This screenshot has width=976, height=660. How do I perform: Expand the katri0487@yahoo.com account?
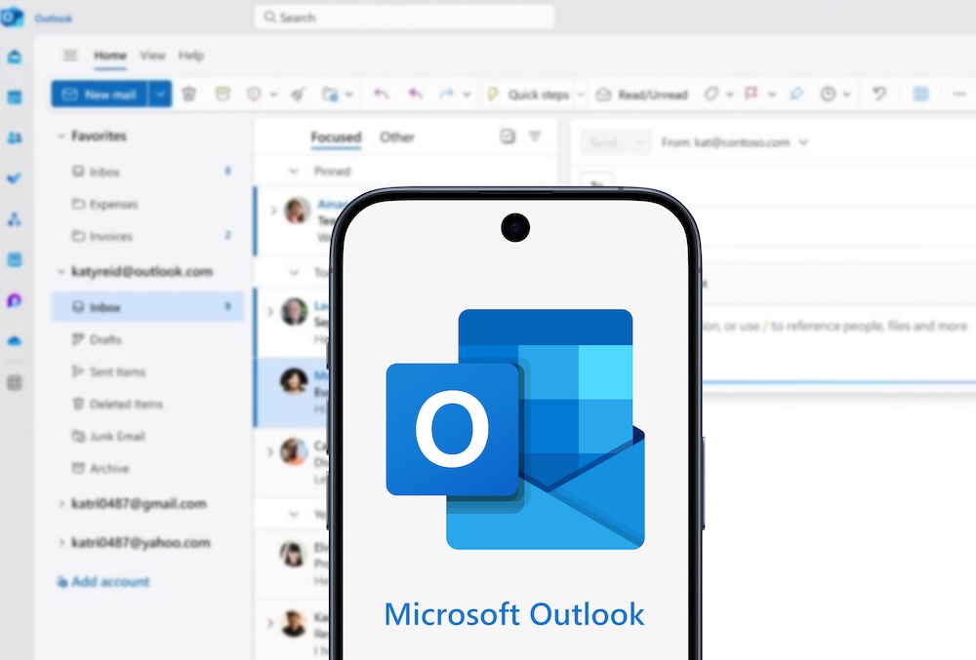click(x=61, y=542)
